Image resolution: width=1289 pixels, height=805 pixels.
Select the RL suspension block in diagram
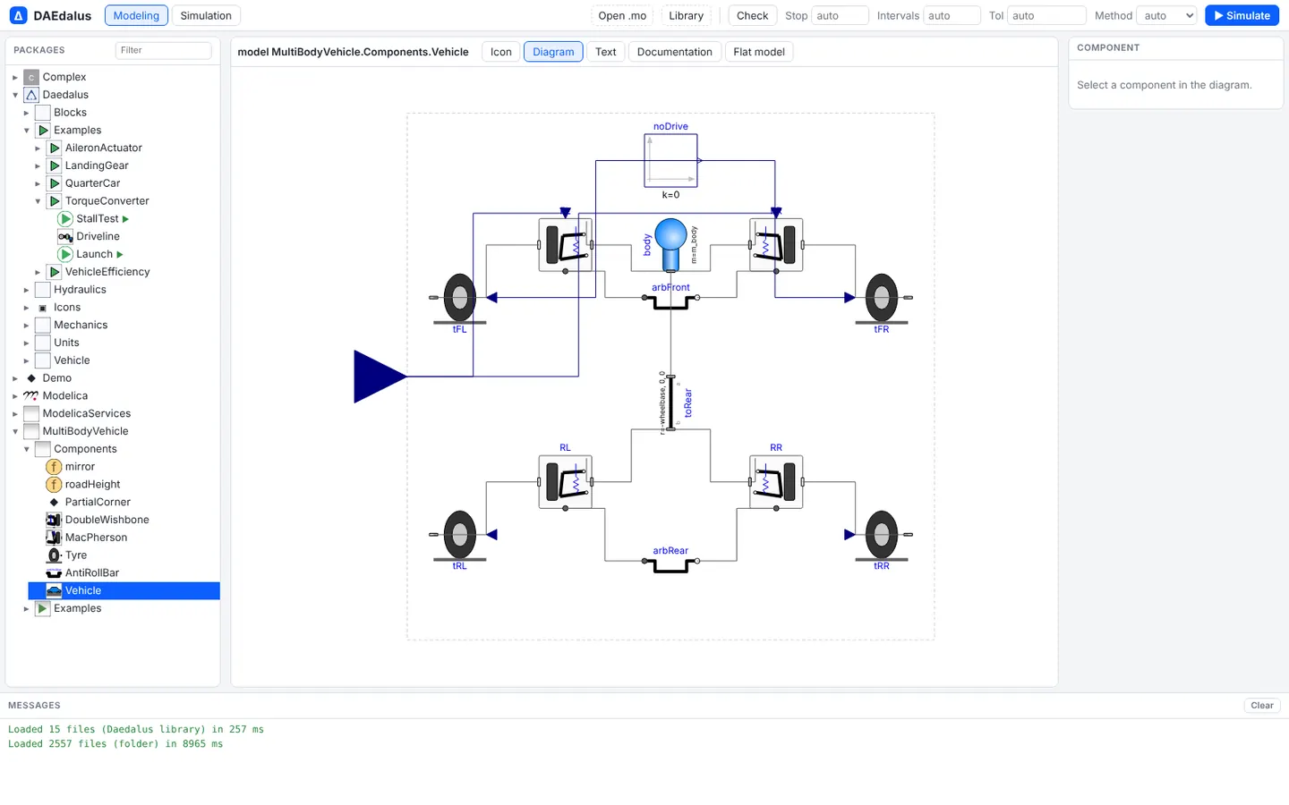[565, 482]
